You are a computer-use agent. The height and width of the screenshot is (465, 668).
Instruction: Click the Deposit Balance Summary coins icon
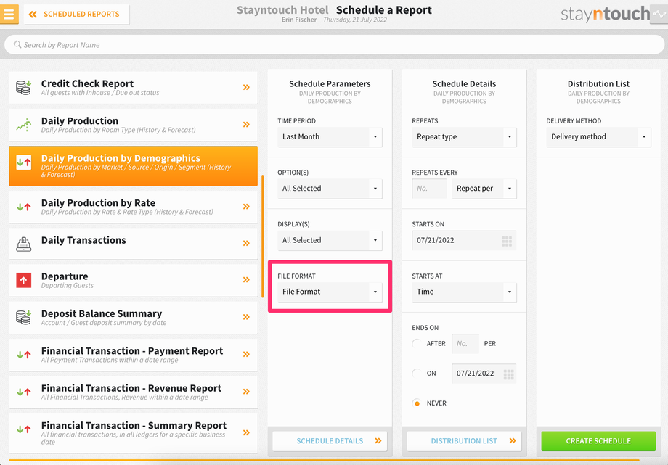23,317
